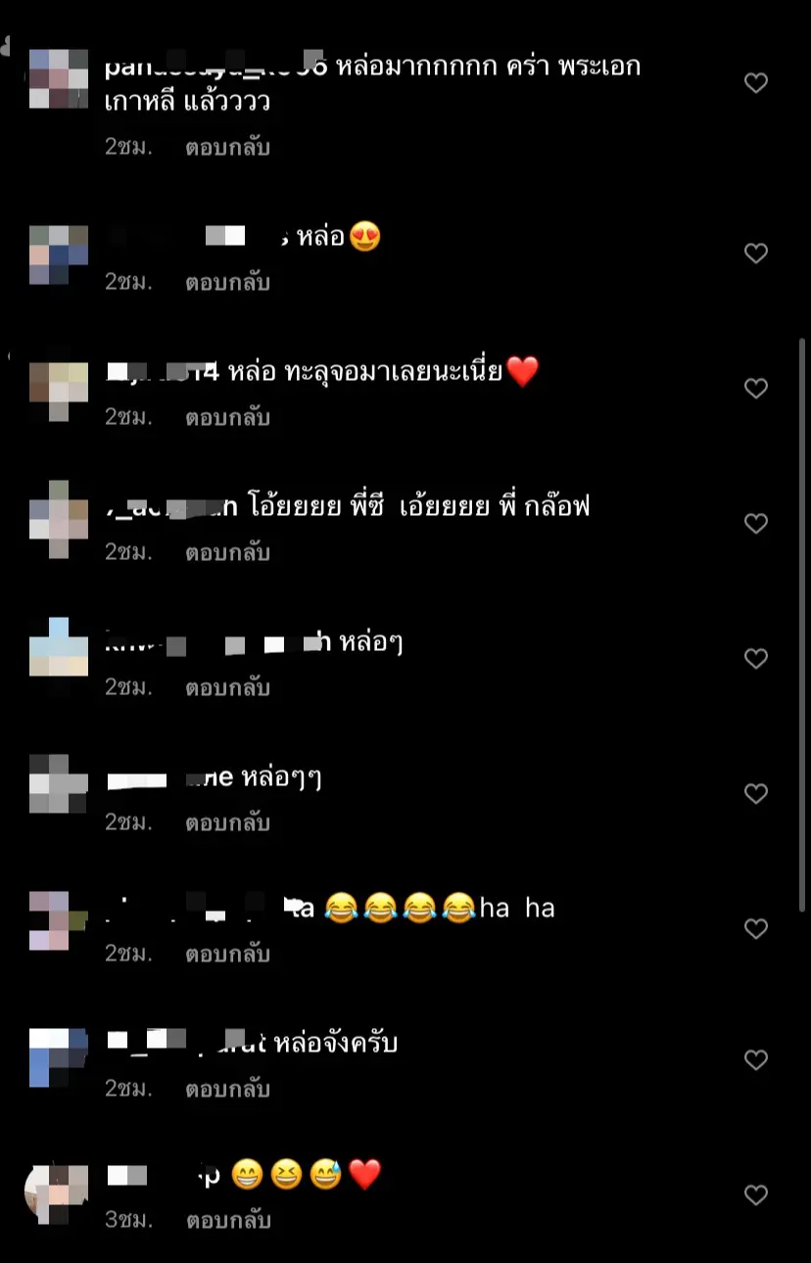Like the หล่อๆ comment
The height and width of the screenshot is (1263, 811).
756,659
